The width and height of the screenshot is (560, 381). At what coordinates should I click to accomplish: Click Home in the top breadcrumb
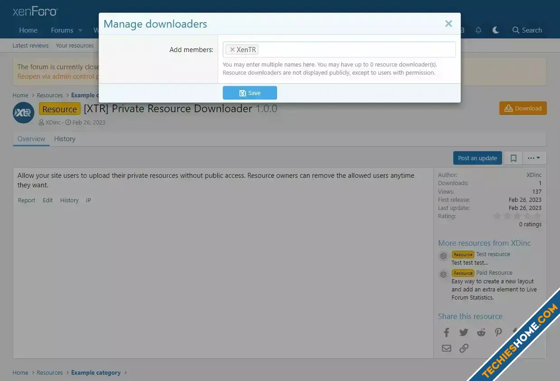coord(20,95)
